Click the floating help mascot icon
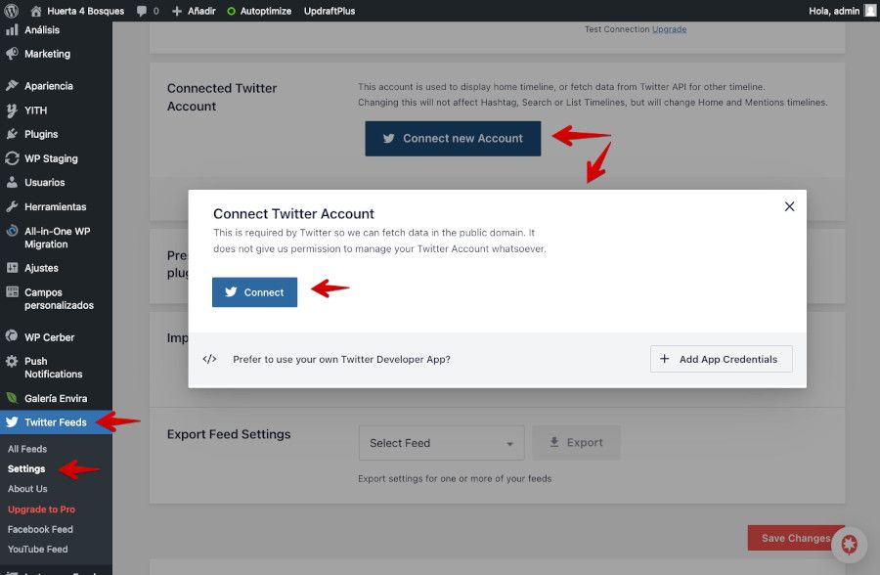880x575 pixels. pyautogui.click(x=849, y=544)
